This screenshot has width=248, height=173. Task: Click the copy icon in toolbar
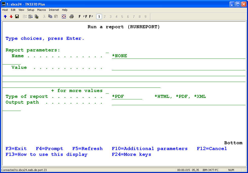50,17
